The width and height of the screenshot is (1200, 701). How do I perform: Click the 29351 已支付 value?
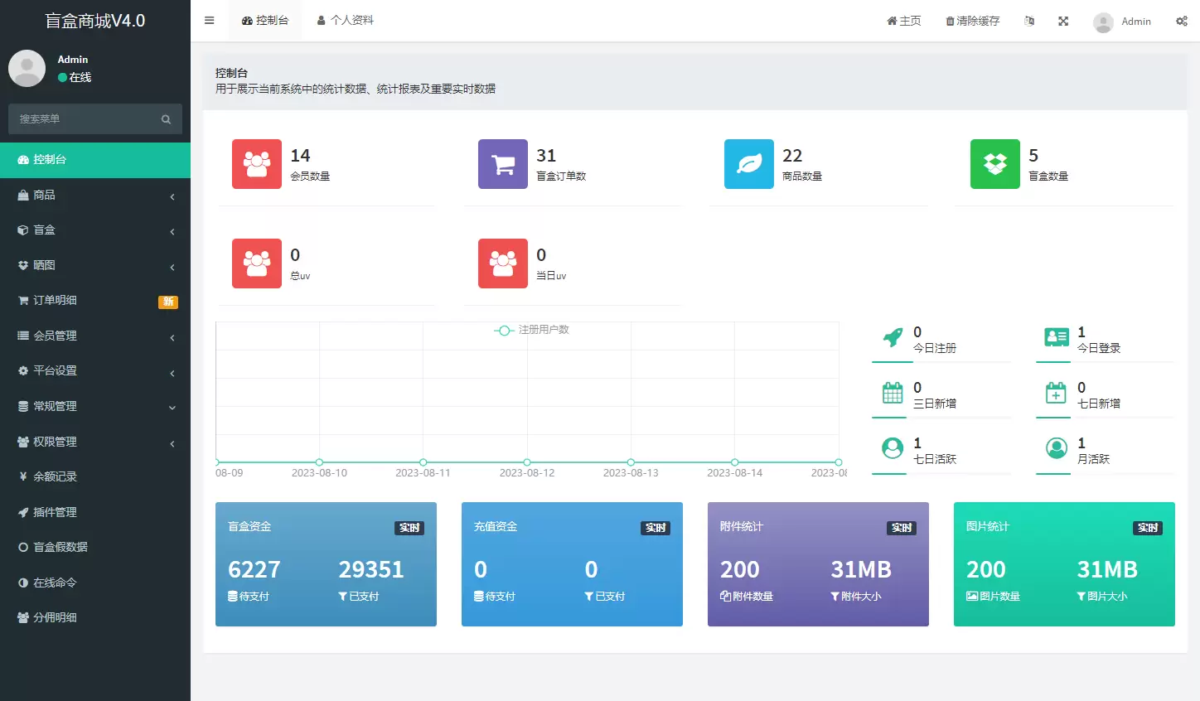370,569
